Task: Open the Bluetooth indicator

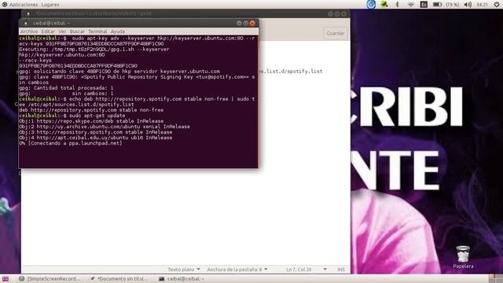Action: click(x=397, y=5)
